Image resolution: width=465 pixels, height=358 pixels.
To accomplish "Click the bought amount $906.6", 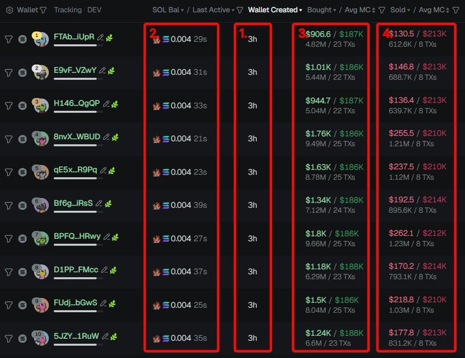I will [318, 34].
